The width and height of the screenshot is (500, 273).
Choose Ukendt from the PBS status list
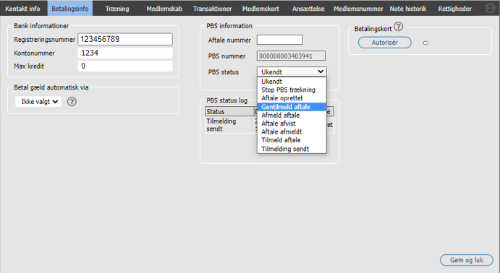[292, 82]
